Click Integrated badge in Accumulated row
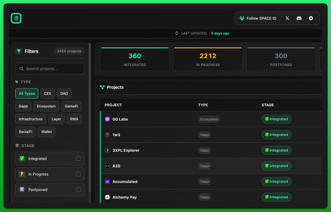This screenshot has height=212, width=331. 276,181
